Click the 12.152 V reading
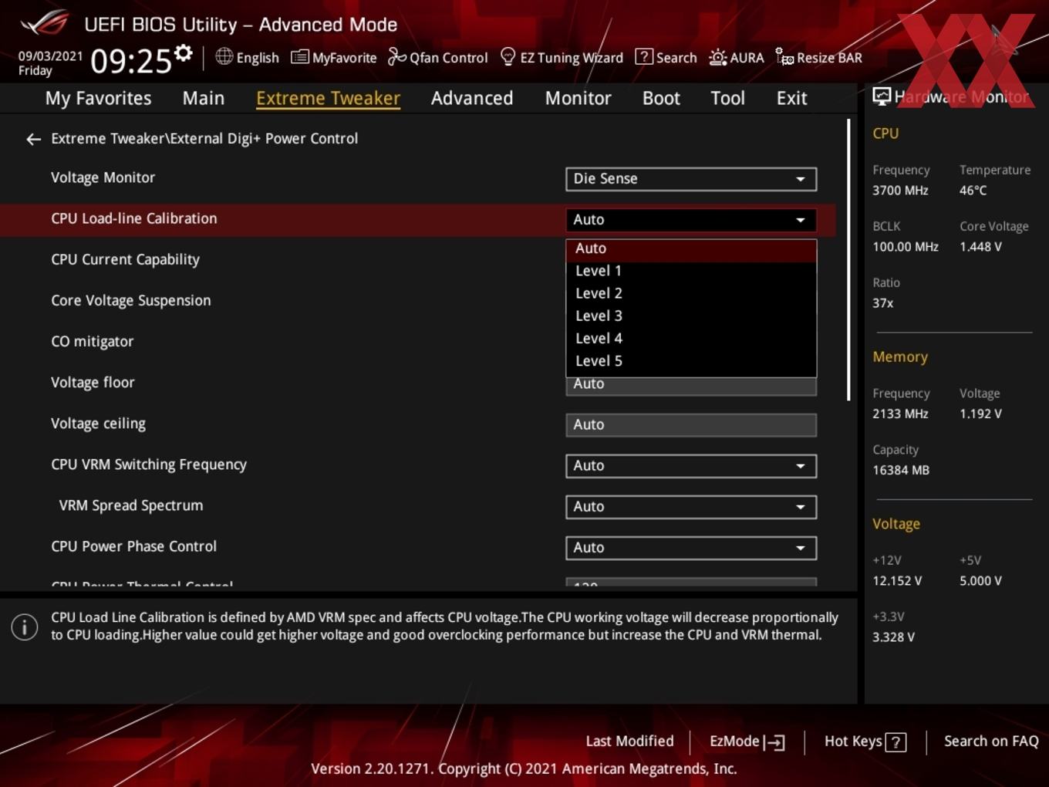This screenshot has height=787, width=1049. pos(897,581)
